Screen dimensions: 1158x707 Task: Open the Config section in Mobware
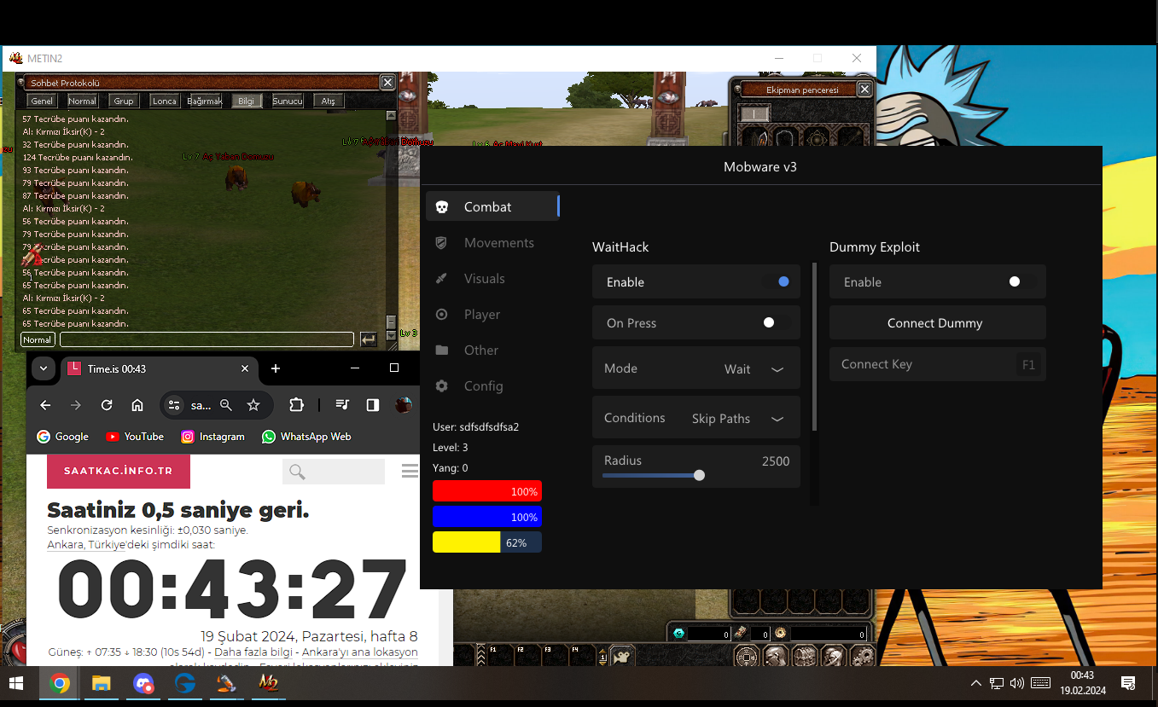click(492, 386)
